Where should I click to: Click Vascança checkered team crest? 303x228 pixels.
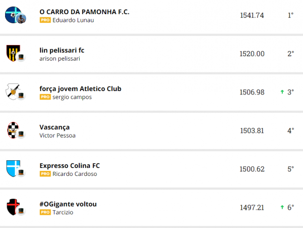click(x=12, y=130)
